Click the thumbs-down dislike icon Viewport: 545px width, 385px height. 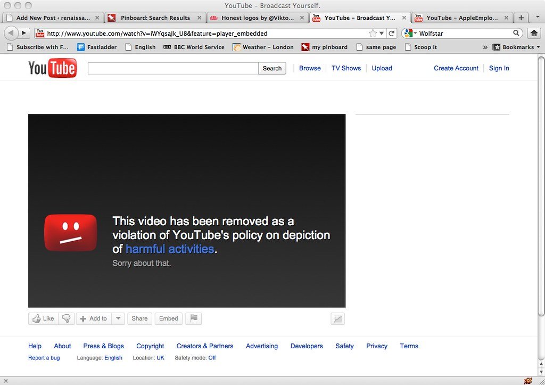[x=65, y=318]
